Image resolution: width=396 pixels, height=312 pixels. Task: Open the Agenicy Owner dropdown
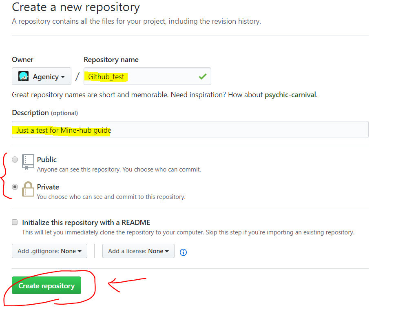pos(41,76)
